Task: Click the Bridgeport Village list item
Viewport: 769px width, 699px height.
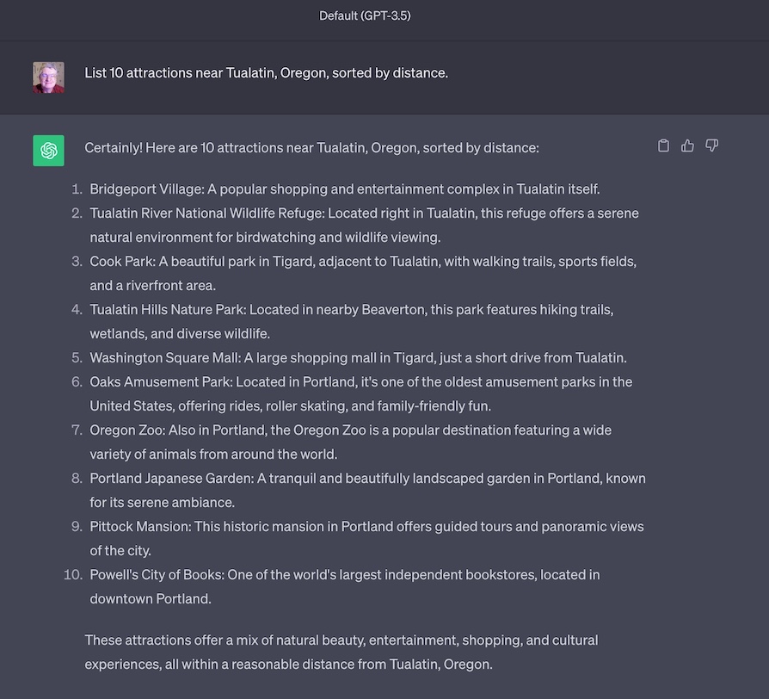Action: tap(344, 189)
